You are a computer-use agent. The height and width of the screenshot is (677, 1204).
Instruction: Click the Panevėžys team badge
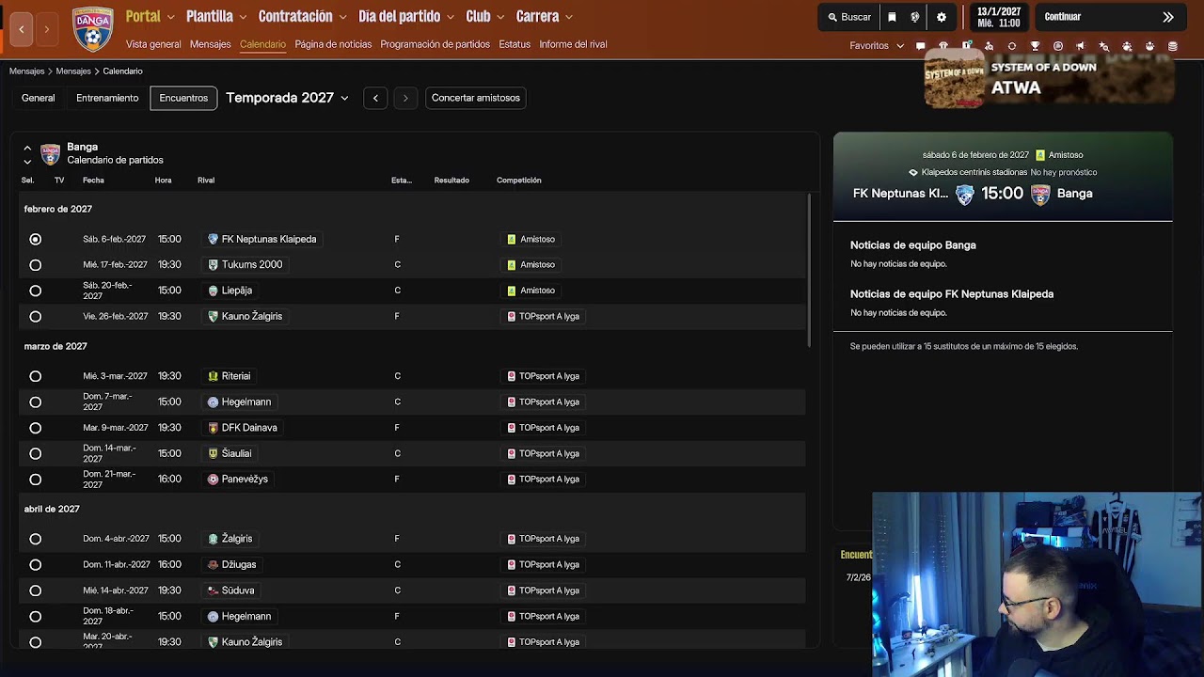(x=213, y=479)
